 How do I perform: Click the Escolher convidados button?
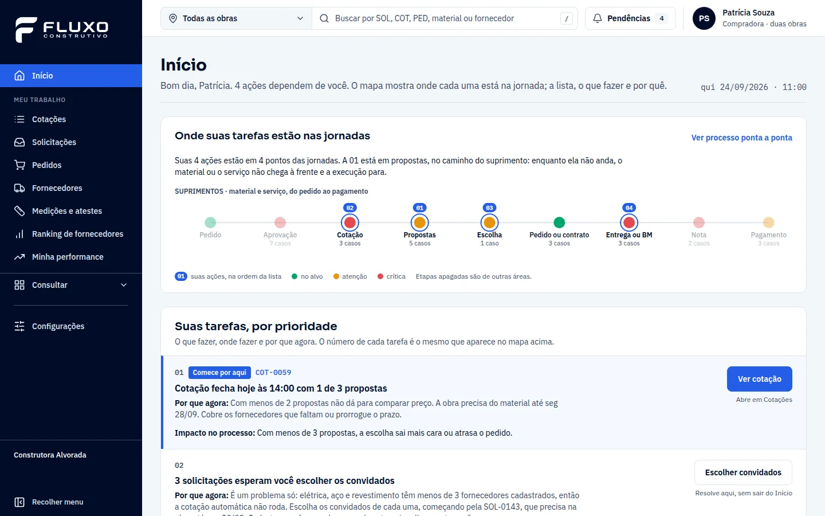[743, 472]
